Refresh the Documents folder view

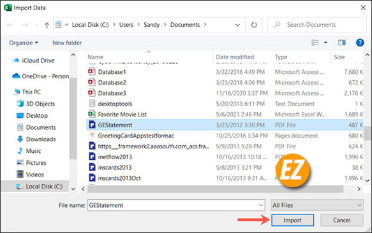(254, 25)
